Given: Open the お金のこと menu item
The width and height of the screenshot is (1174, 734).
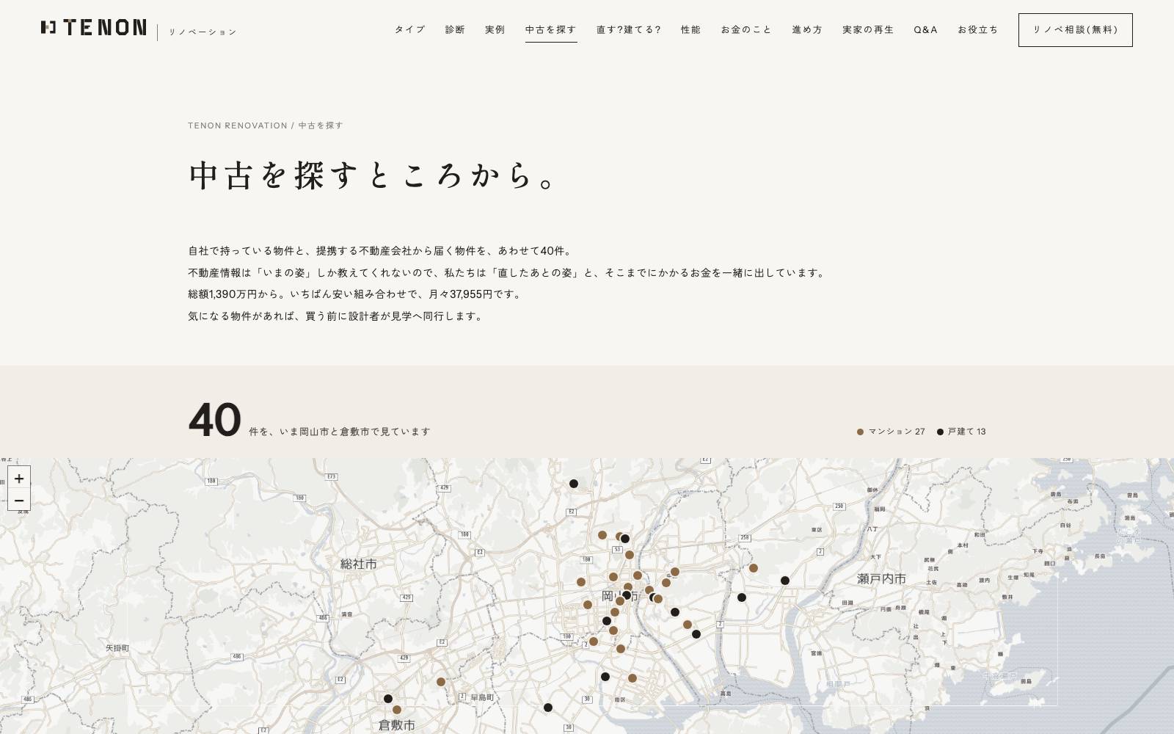Looking at the screenshot, I should click(x=746, y=29).
